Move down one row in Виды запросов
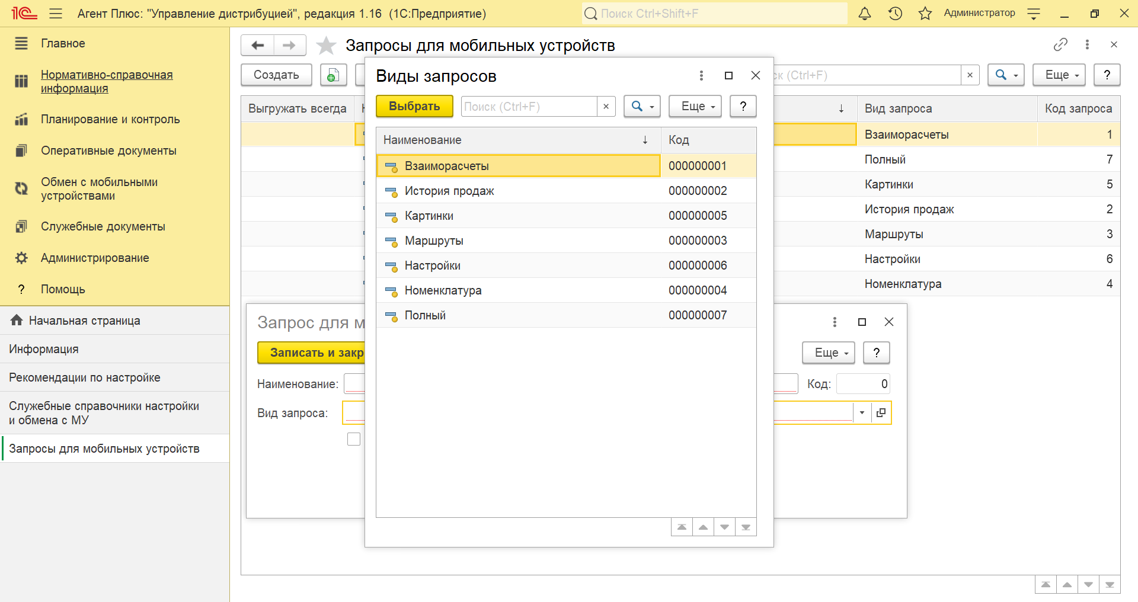This screenshot has height=602, width=1138. [x=724, y=527]
